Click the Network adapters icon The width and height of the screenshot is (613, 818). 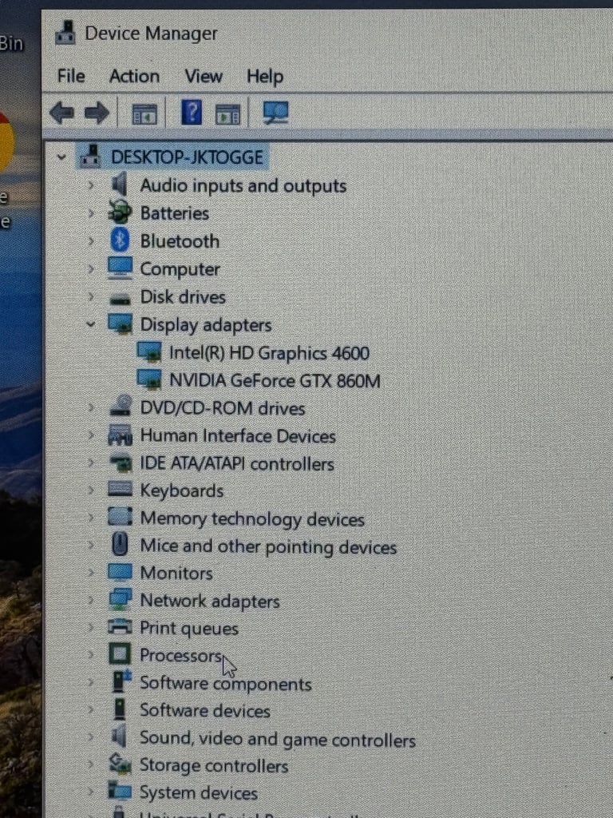point(120,599)
